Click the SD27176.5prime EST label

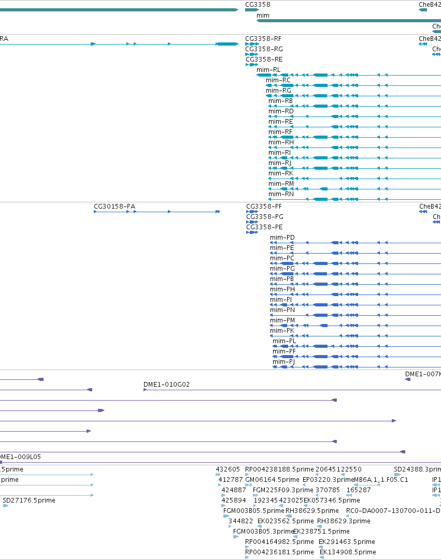(x=29, y=500)
